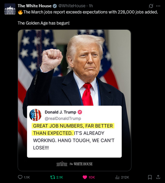Click the 1.1K replies count
This screenshot has height=183, width=165.
pos(27,177)
